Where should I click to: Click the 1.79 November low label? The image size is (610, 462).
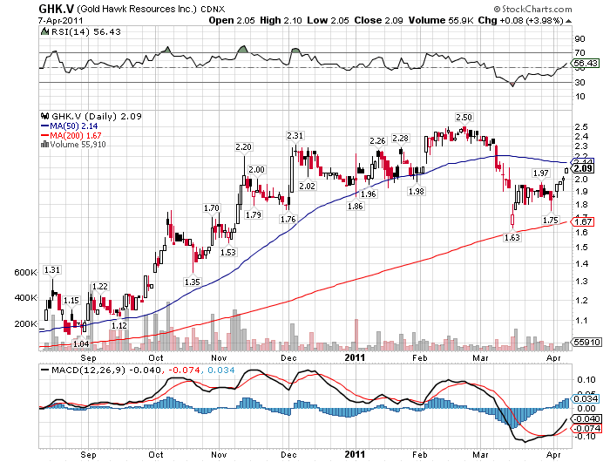tap(254, 214)
